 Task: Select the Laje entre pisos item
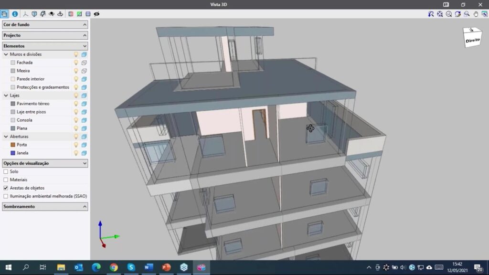coord(31,112)
